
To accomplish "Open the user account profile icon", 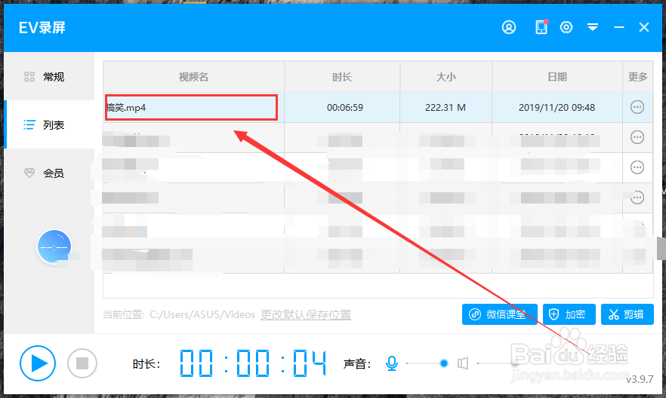I will (509, 28).
